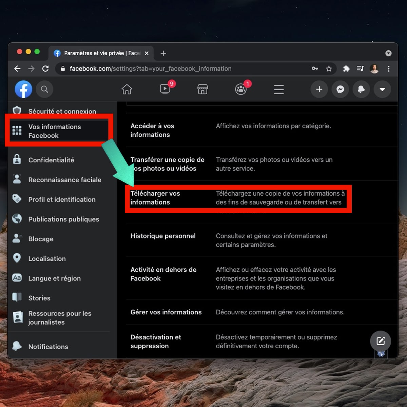
Task: Open the hamburger menu icon
Action: point(279,89)
